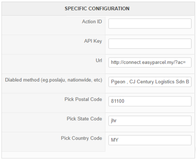Click the SPECIFIC CONFIGURATION header title
This screenshot has height=160, width=196.
(x=97, y=8)
